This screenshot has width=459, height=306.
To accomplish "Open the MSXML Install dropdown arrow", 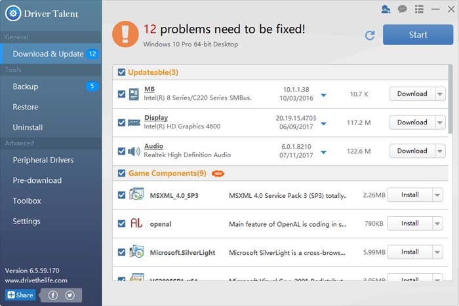I will pos(437,195).
